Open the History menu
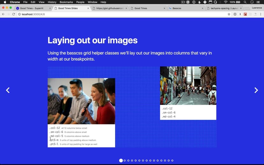264x165 pixels. point(52,2)
